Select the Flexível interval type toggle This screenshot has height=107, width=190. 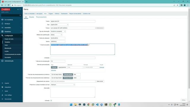coord(54,67)
